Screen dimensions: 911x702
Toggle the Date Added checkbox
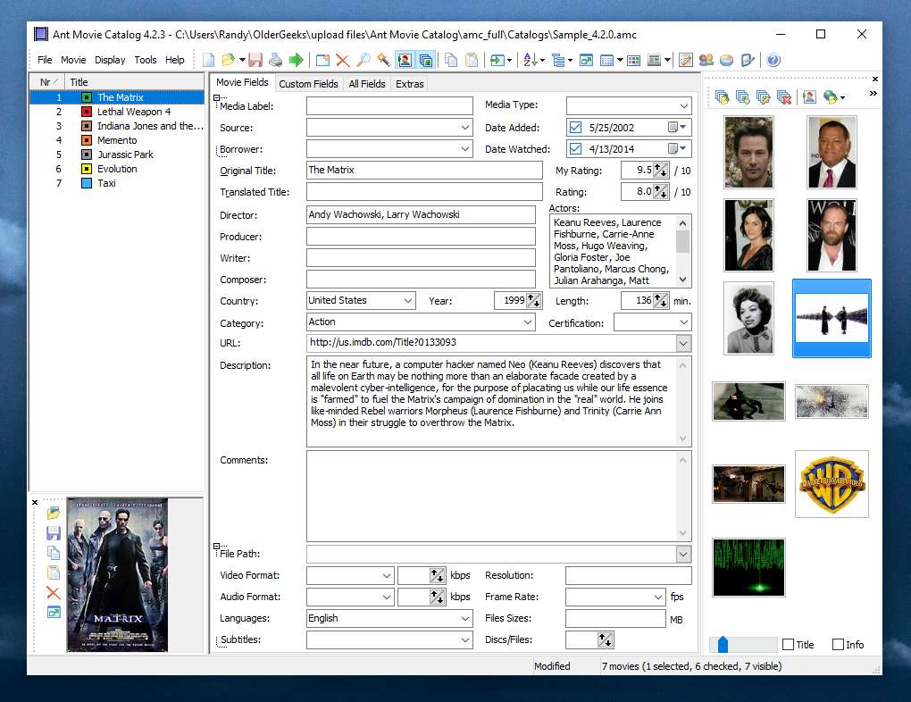coord(575,127)
